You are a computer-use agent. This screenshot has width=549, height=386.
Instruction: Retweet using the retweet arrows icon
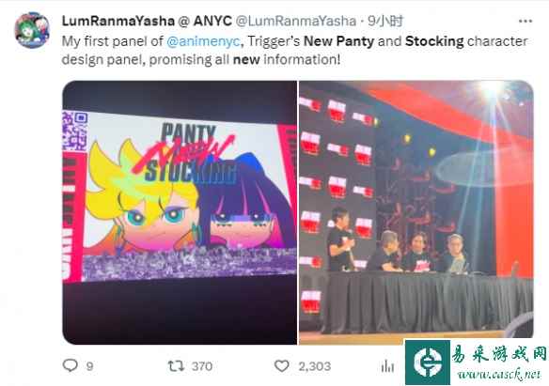pos(176,366)
